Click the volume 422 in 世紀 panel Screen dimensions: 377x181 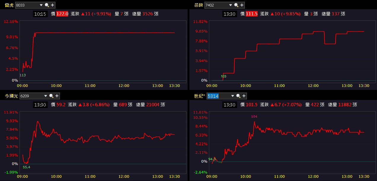pyautogui.click(x=315, y=104)
